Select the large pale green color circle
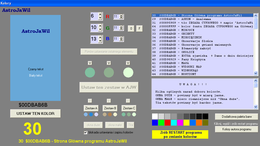Viewport: 260px width, 146px height. coord(128,73)
